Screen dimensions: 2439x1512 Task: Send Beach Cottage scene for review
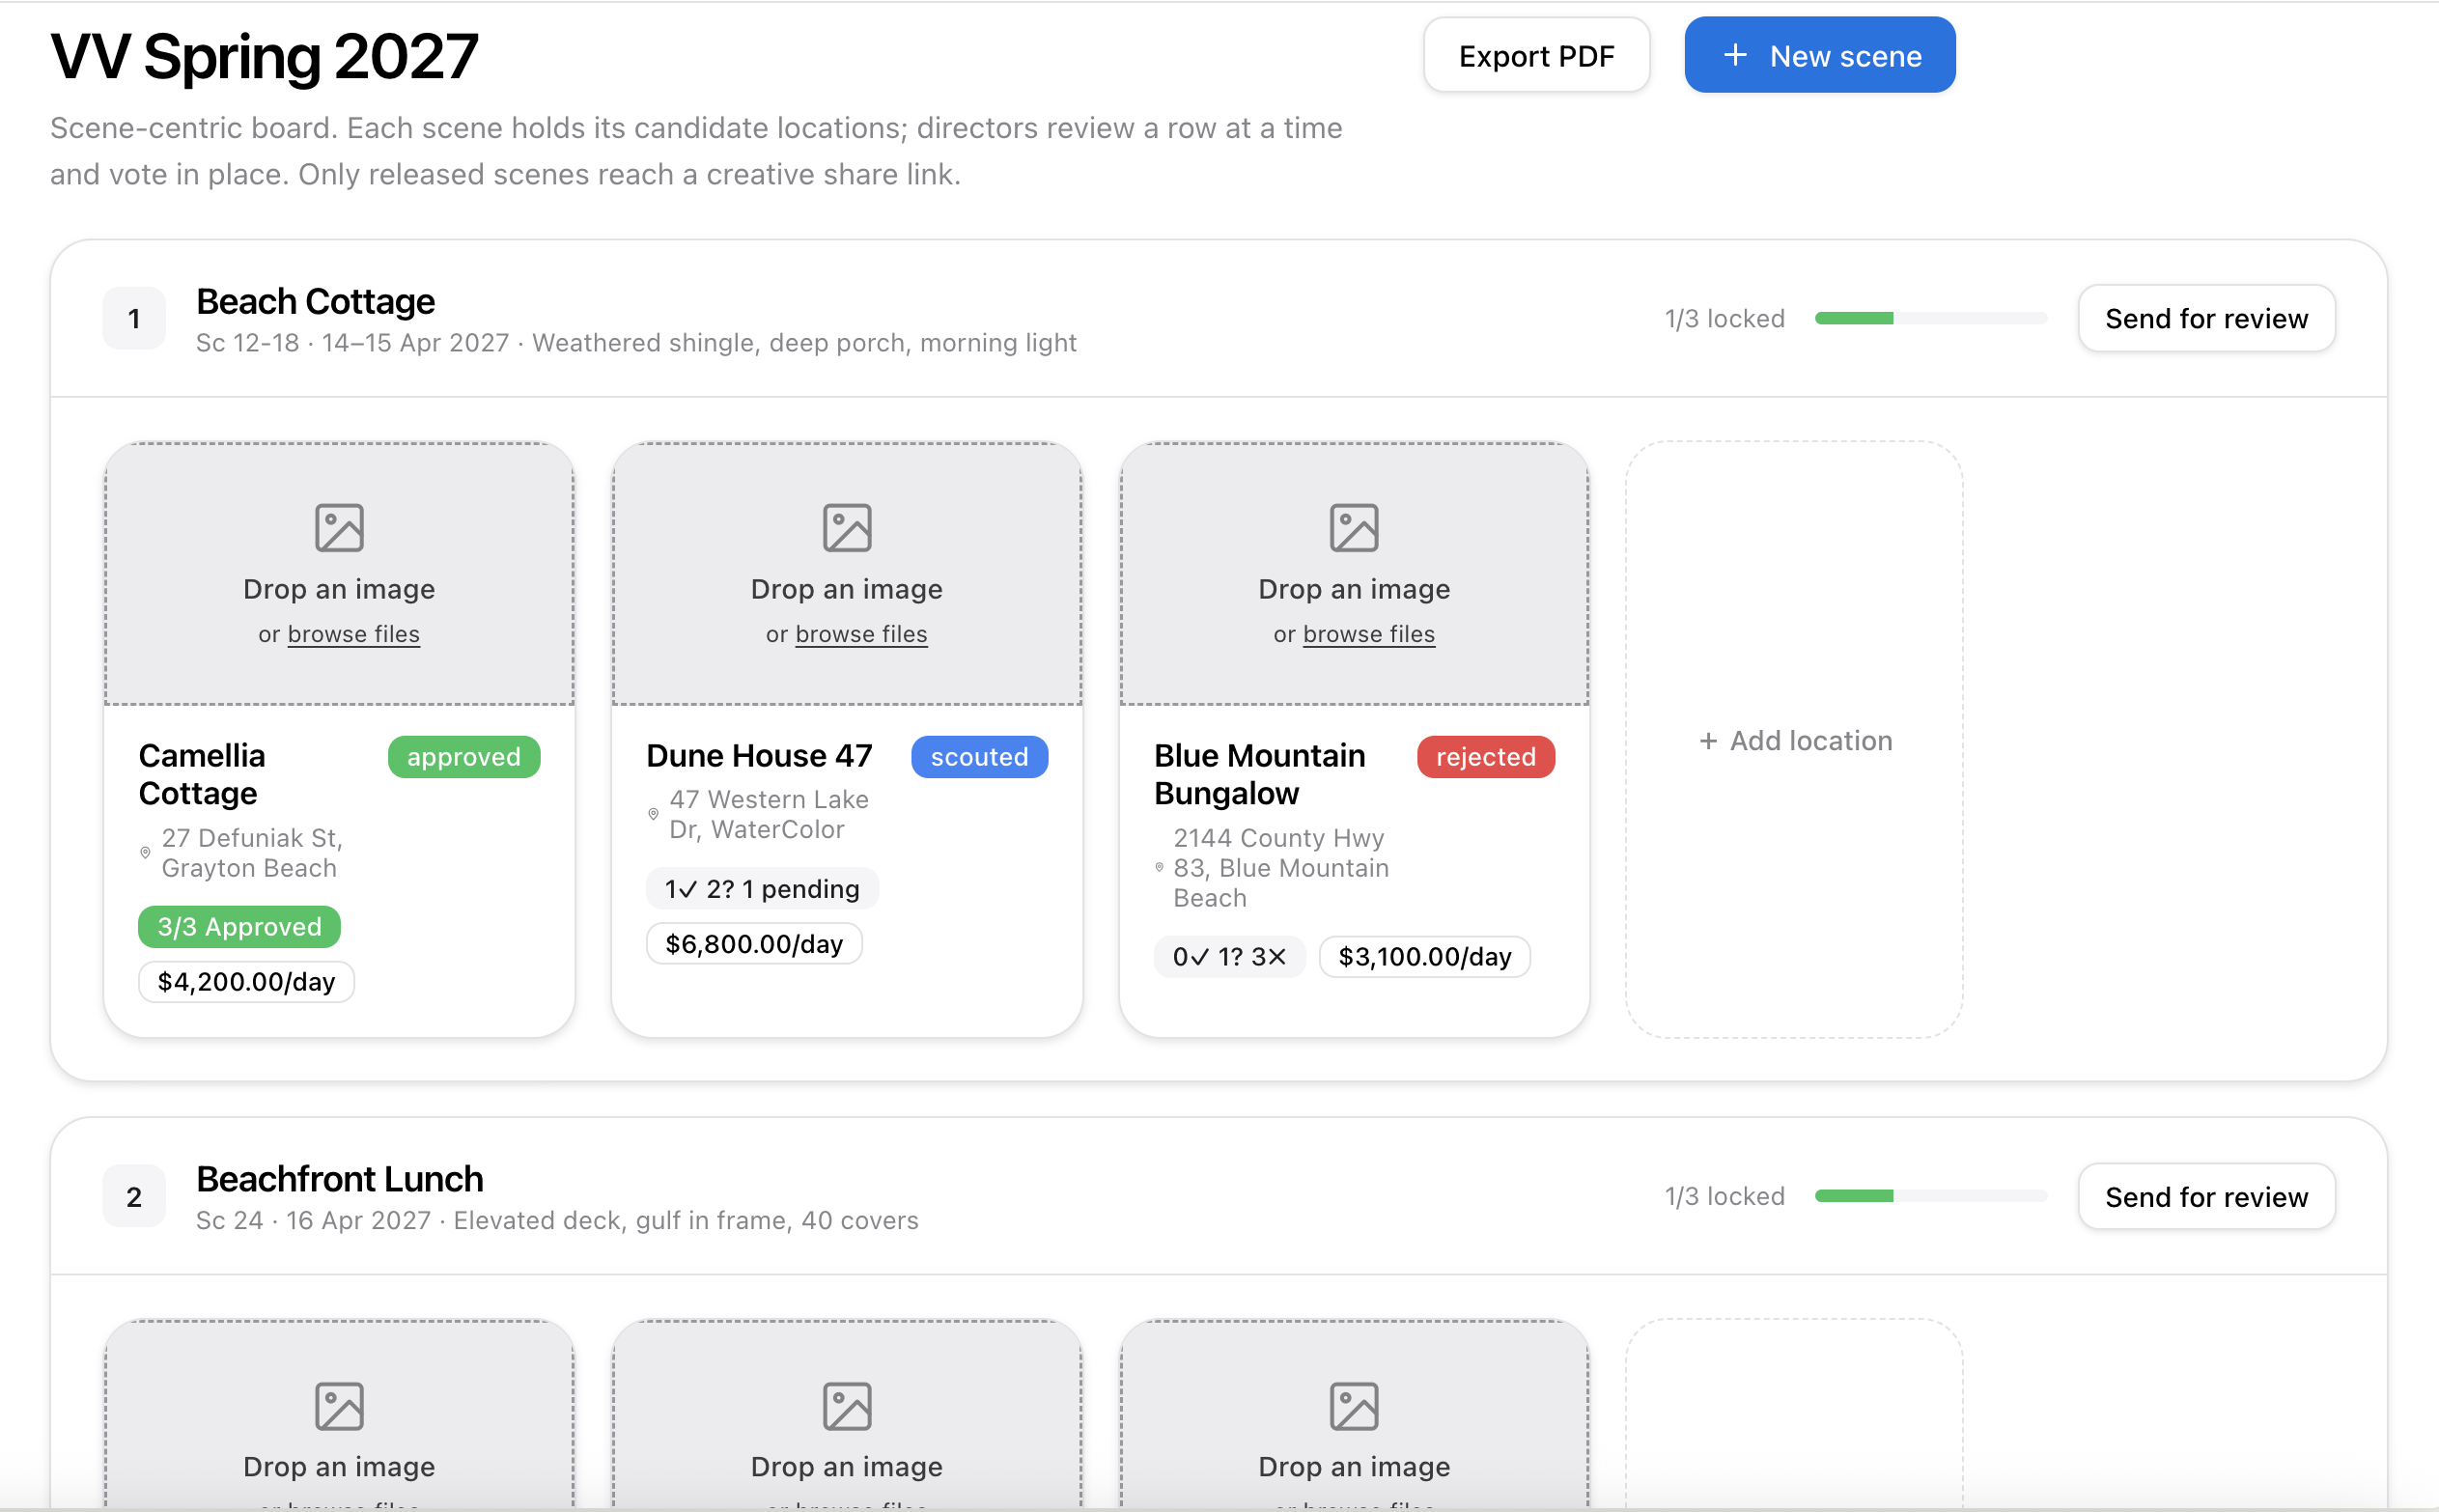2206,318
